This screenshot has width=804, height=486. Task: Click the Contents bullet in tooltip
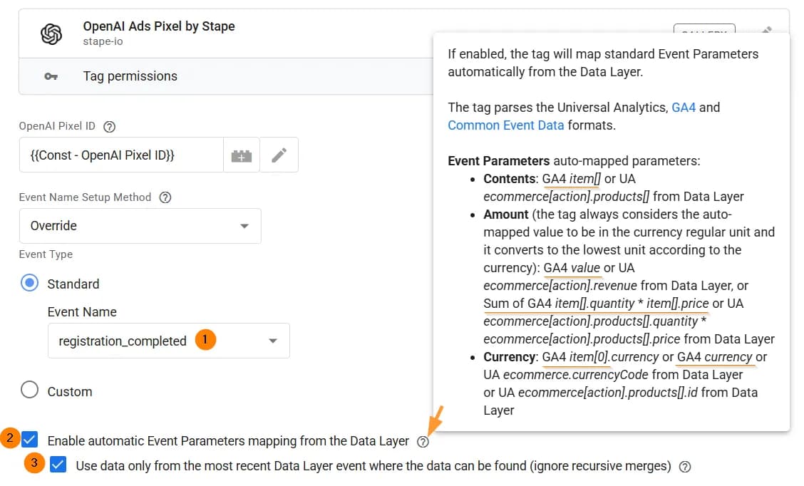509,179
